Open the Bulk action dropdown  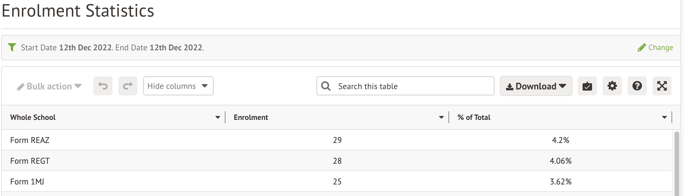click(49, 86)
